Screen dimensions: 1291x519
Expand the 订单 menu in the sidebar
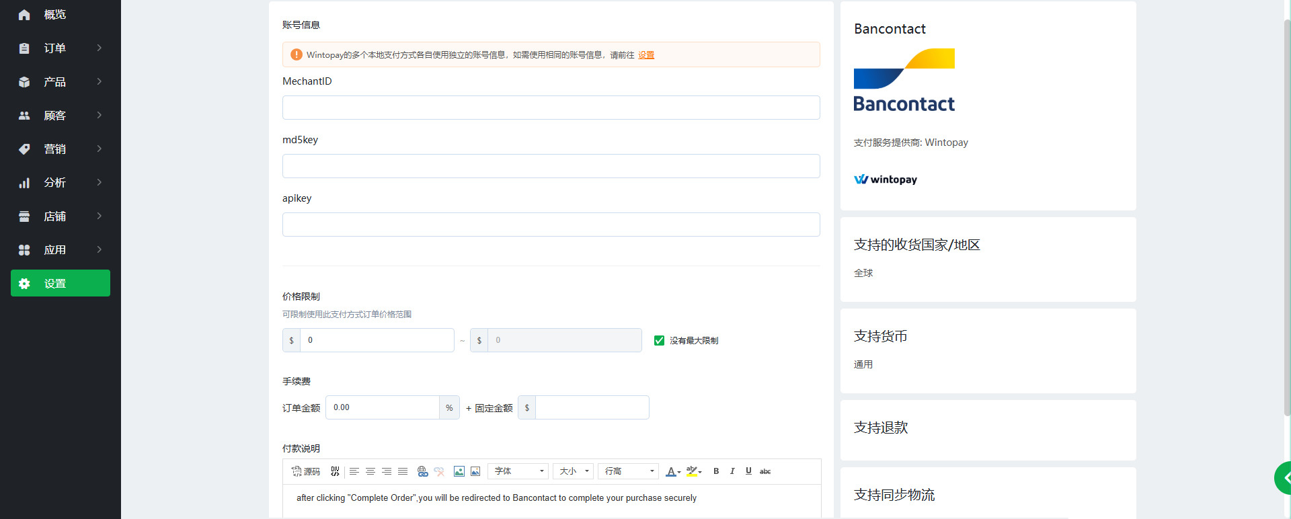click(61, 48)
